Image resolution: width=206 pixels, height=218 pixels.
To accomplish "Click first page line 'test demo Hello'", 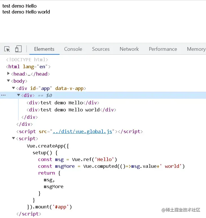I will coord(19,6).
